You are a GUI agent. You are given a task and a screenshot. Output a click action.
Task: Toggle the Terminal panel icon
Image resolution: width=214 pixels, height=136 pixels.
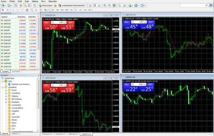point(30,6)
